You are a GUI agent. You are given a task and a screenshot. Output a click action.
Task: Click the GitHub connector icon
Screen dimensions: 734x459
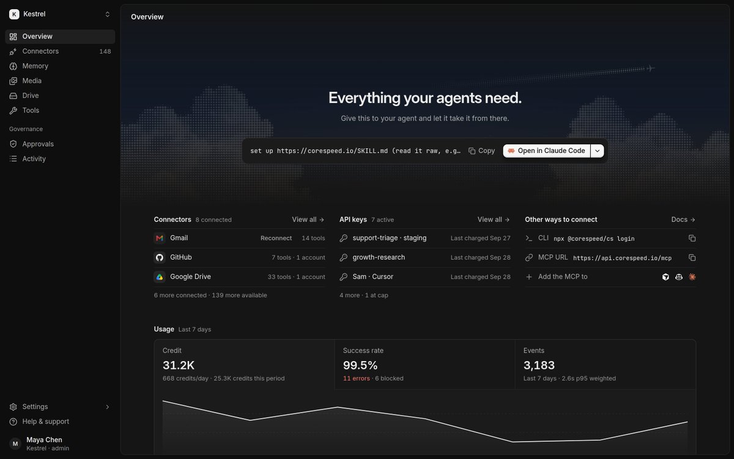[160, 258]
